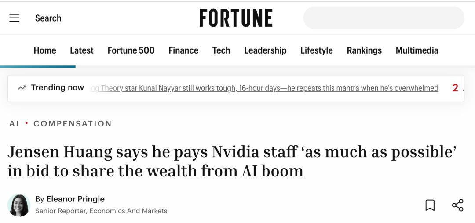
Task: Click the AI category tag
Action: (14, 124)
